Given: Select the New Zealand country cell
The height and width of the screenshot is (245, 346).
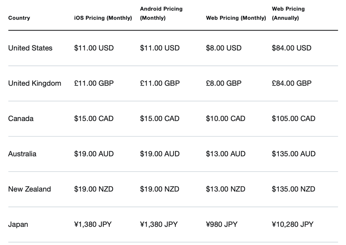Looking at the screenshot, I should [30, 189].
